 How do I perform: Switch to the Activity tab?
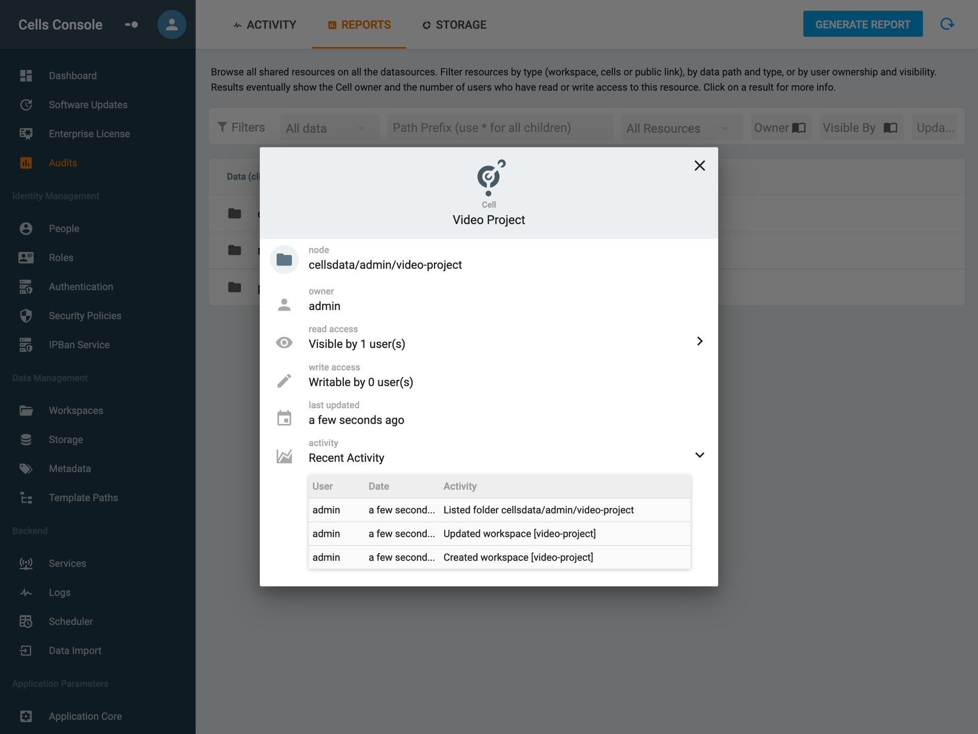(x=265, y=24)
